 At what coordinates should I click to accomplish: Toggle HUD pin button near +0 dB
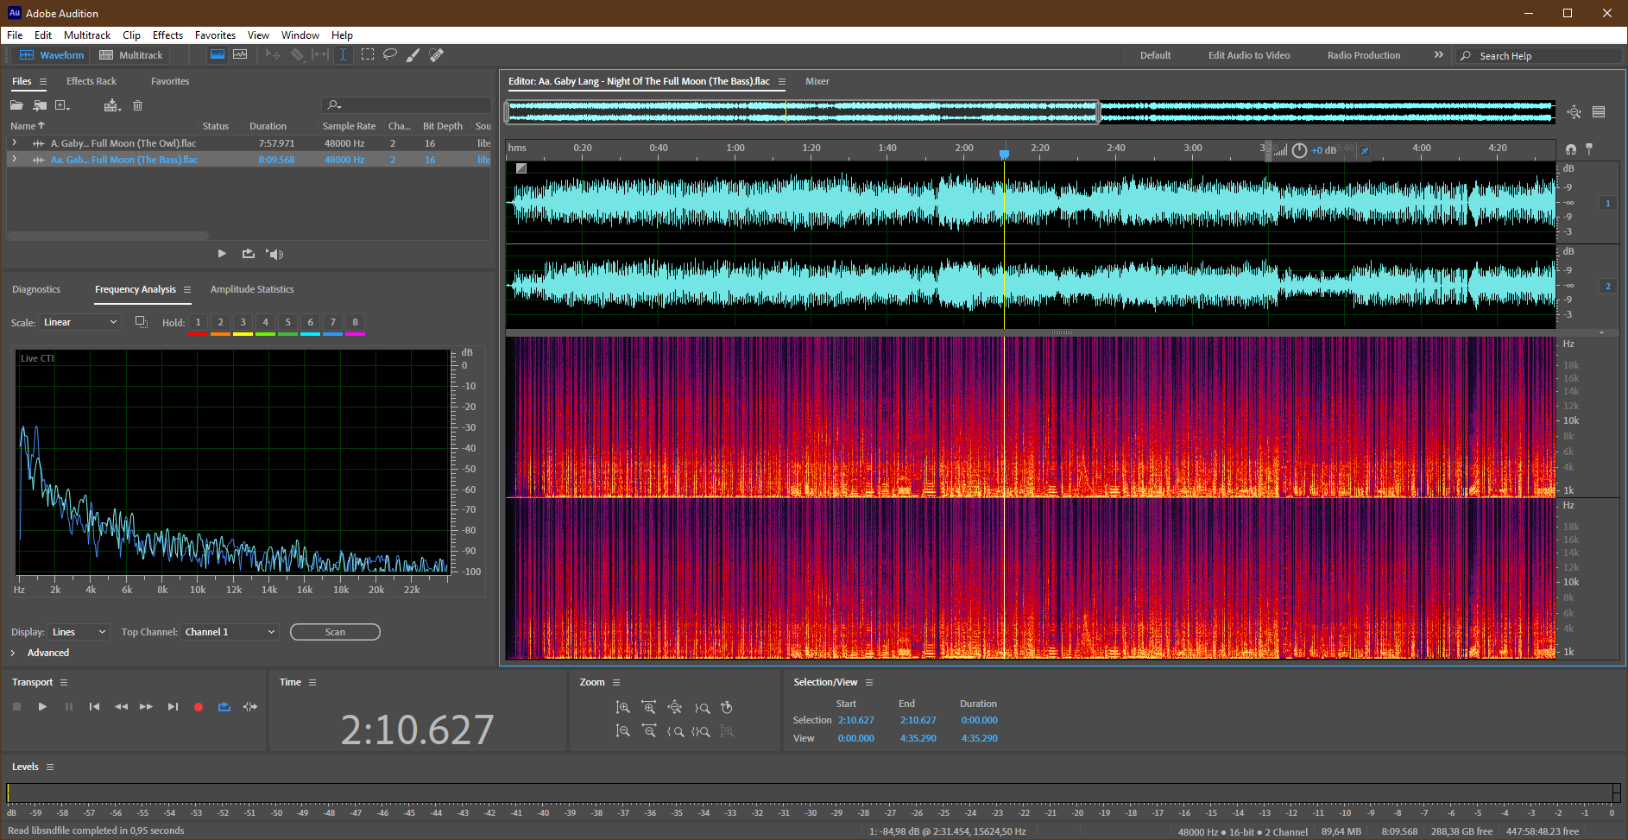(x=1365, y=150)
